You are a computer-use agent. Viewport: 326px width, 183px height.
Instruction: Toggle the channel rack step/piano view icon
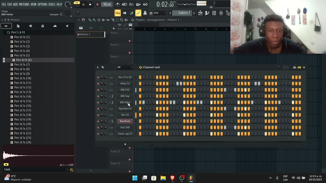point(299,67)
